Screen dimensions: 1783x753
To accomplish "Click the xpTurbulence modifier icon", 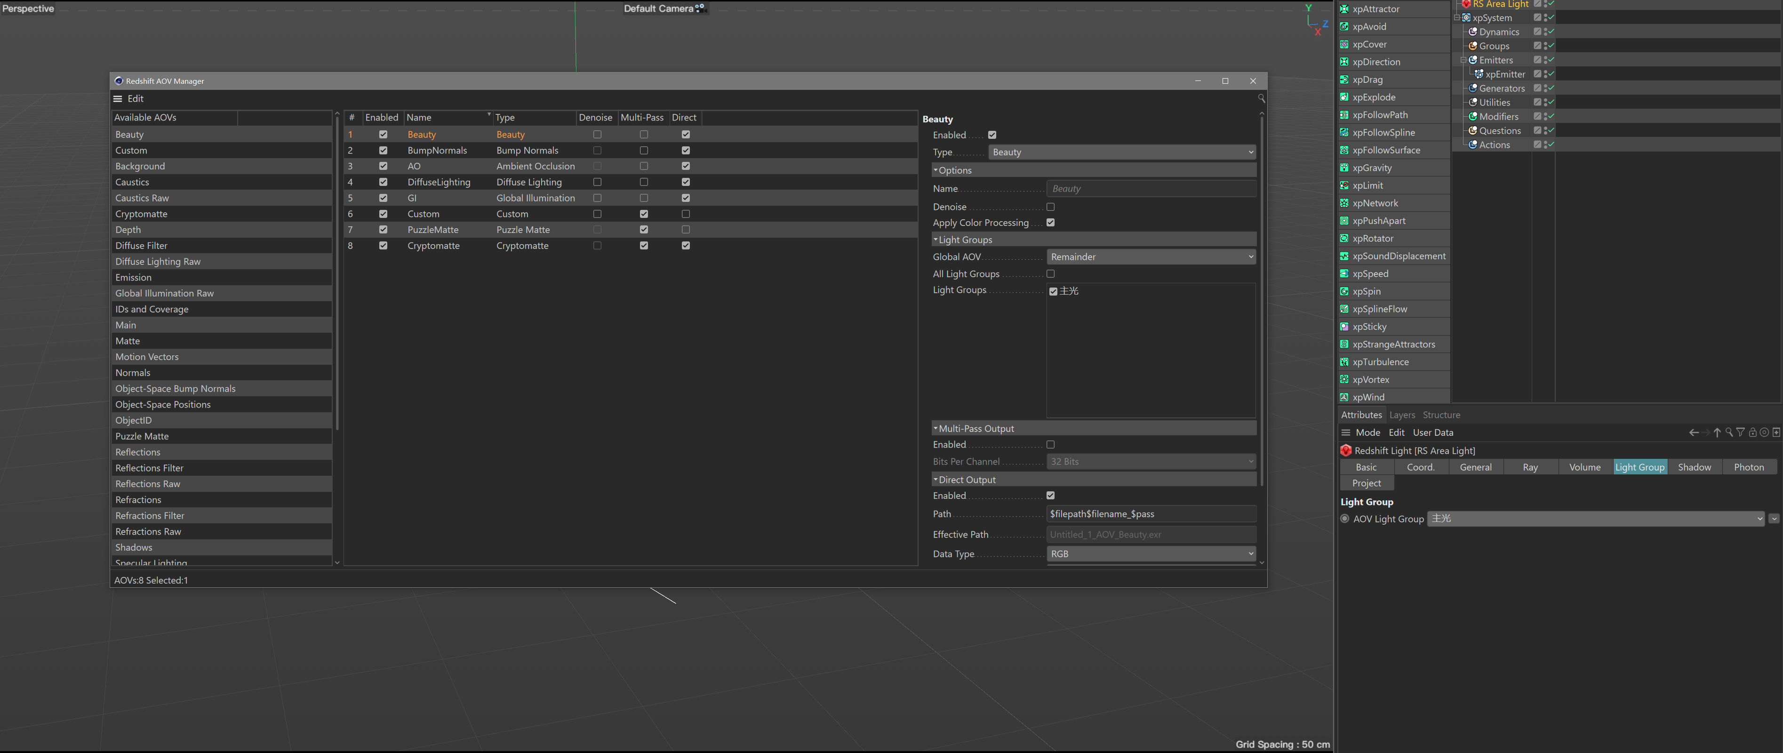I will pyautogui.click(x=1343, y=361).
